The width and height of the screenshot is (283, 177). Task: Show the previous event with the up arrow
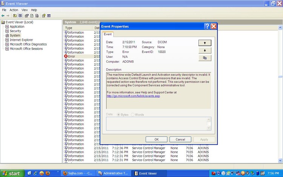coord(205,43)
